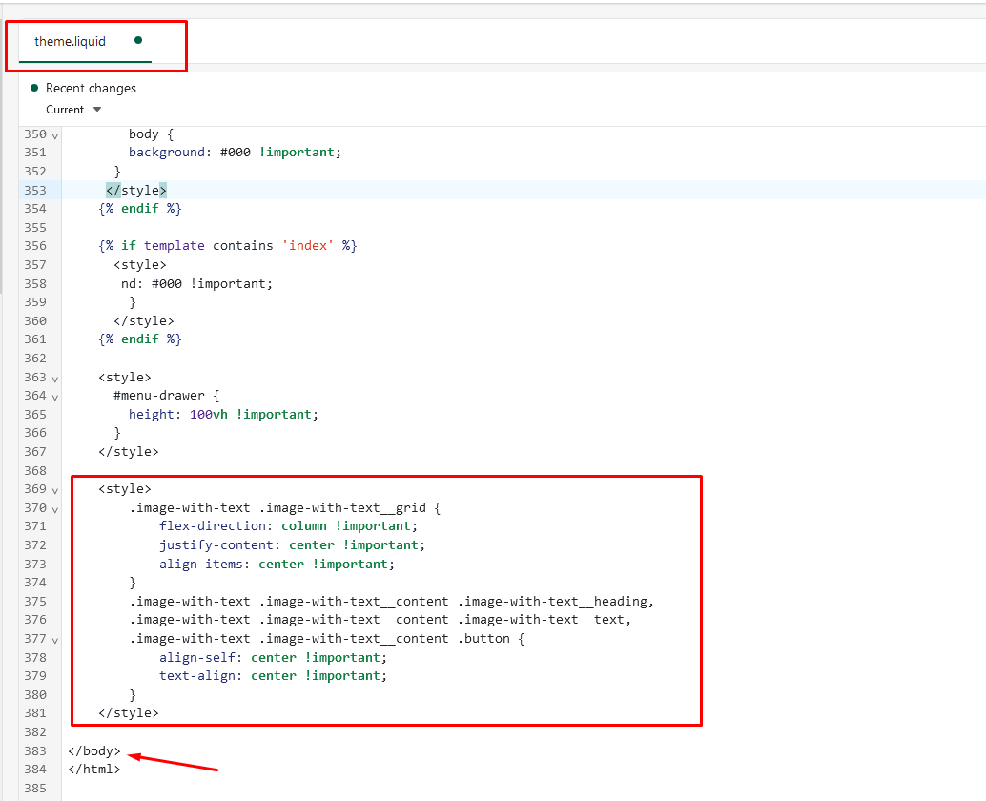Click the green dot beside Recent changes
This screenshot has width=986, height=801.
click(x=35, y=88)
